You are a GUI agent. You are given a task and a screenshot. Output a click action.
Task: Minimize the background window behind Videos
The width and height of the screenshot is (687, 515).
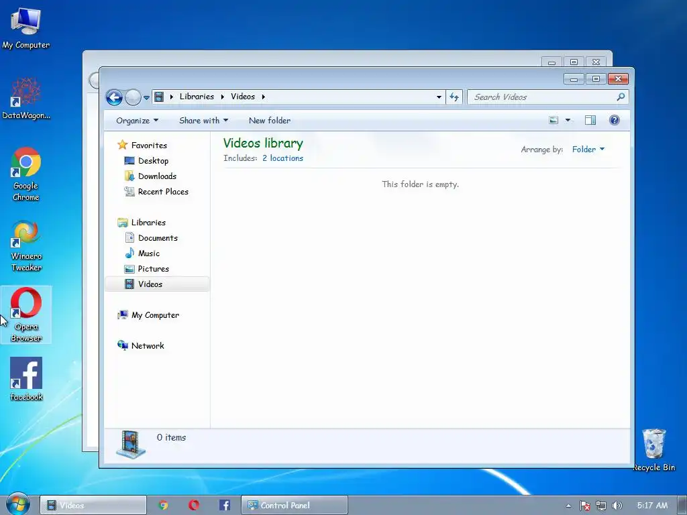551,62
